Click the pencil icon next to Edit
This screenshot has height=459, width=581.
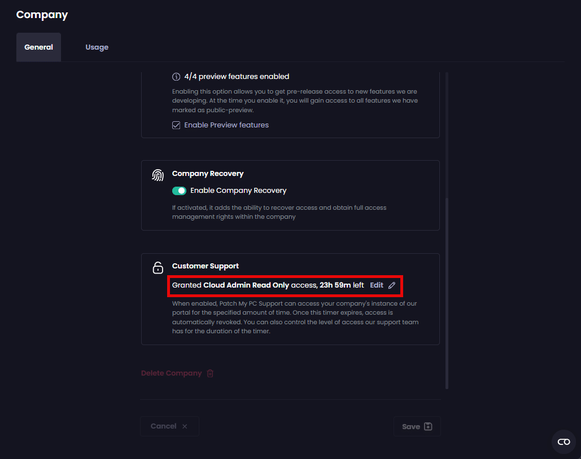pyautogui.click(x=392, y=285)
